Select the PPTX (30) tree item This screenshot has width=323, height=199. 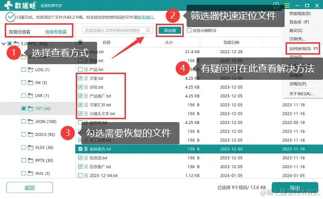coord(44,161)
